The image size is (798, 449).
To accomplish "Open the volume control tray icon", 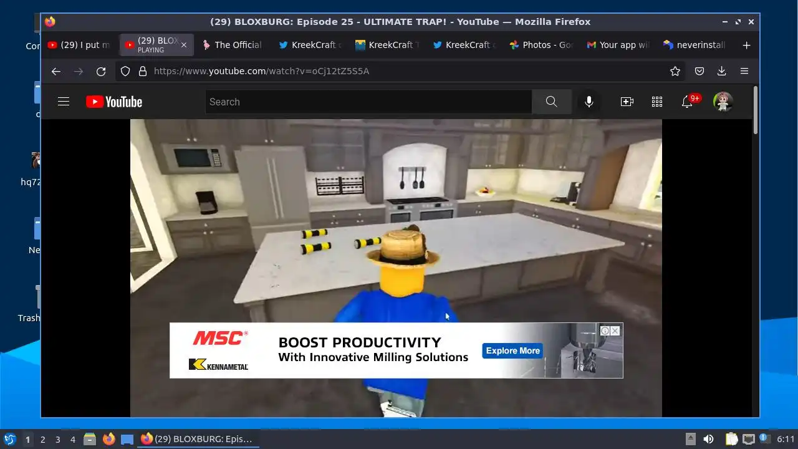I will point(709,439).
